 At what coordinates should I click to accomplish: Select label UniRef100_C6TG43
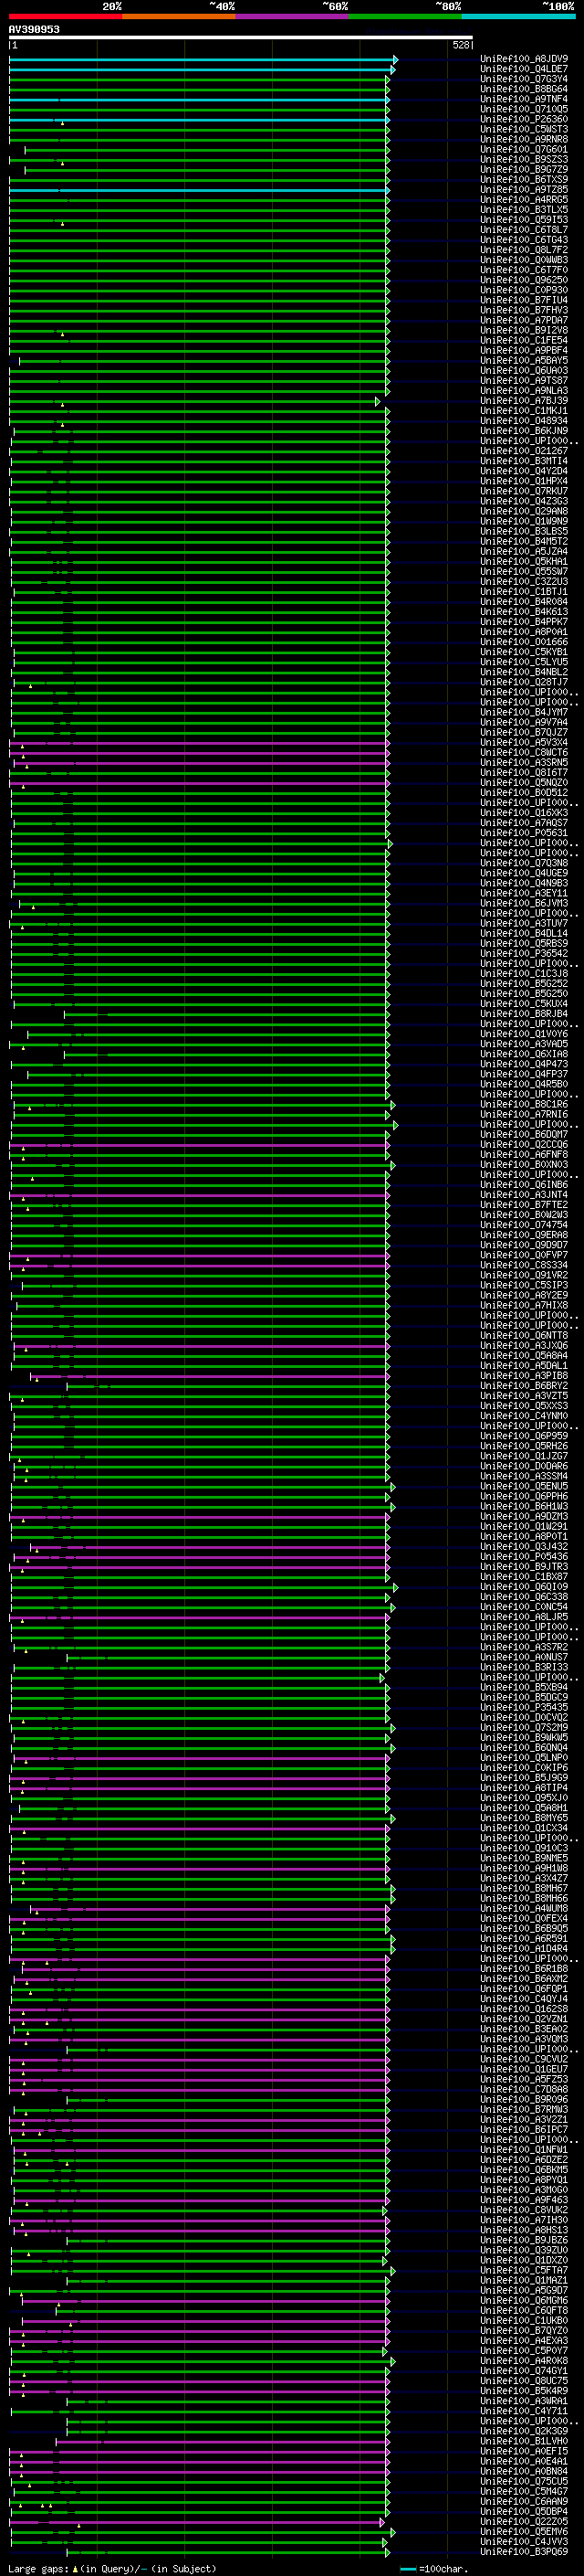tap(524, 240)
